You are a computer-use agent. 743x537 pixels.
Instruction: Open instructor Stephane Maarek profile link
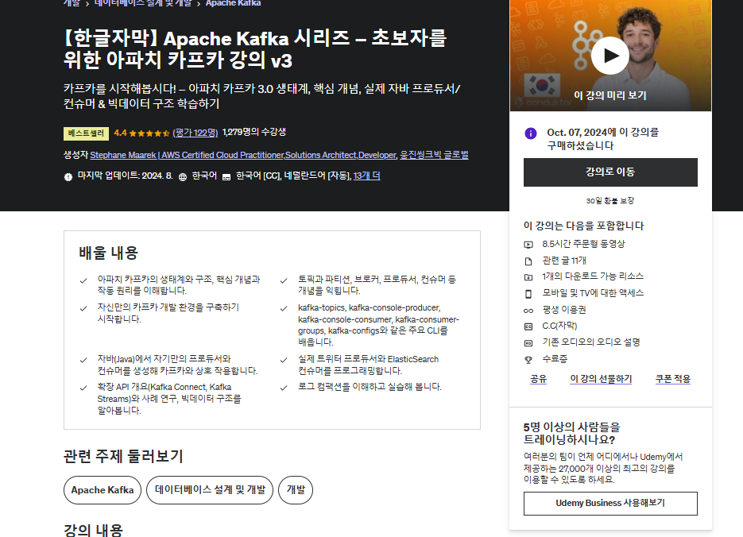(243, 155)
